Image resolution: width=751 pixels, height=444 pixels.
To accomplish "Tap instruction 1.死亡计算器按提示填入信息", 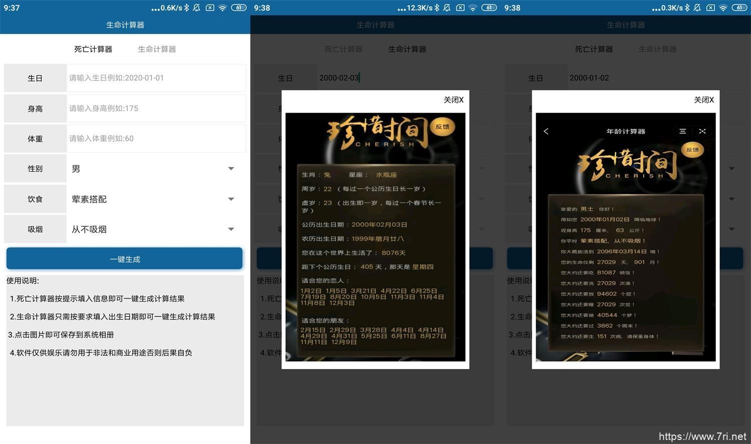I will (x=97, y=298).
